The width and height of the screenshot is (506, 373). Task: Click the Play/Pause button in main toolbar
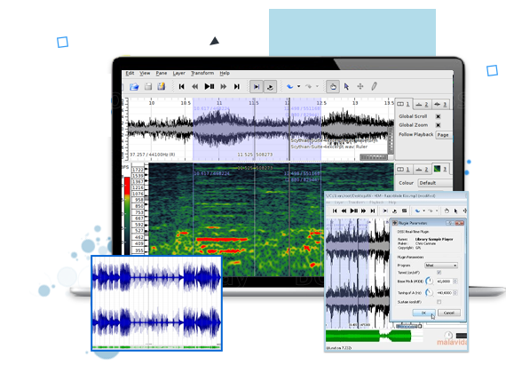click(210, 86)
